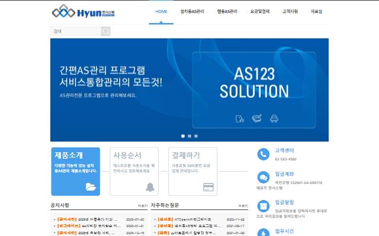This screenshot has width=379, height=236.
Task: Open the 결제하기 card heading
Action: [x=186, y=155]
